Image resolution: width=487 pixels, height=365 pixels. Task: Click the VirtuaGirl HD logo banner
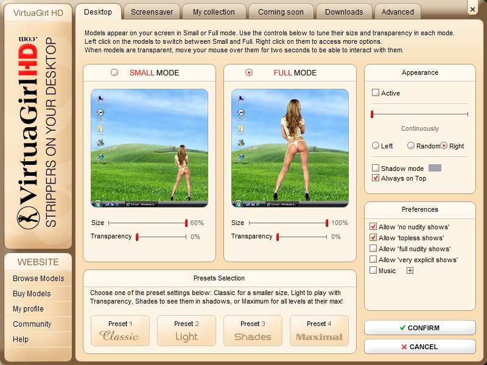[38, 134]
